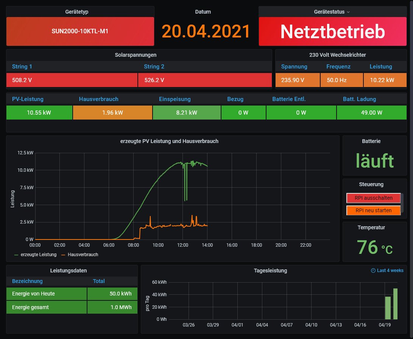Open the Solarspannungen panel title menu

(x=136, y=55)
